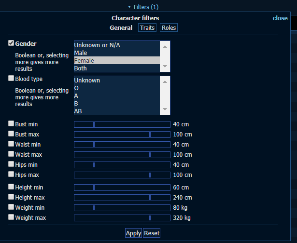This screenshot has width=297, height=243.
Task: Switch to the Traits tab
Action: pyautogui.click(x=147, y=28)
